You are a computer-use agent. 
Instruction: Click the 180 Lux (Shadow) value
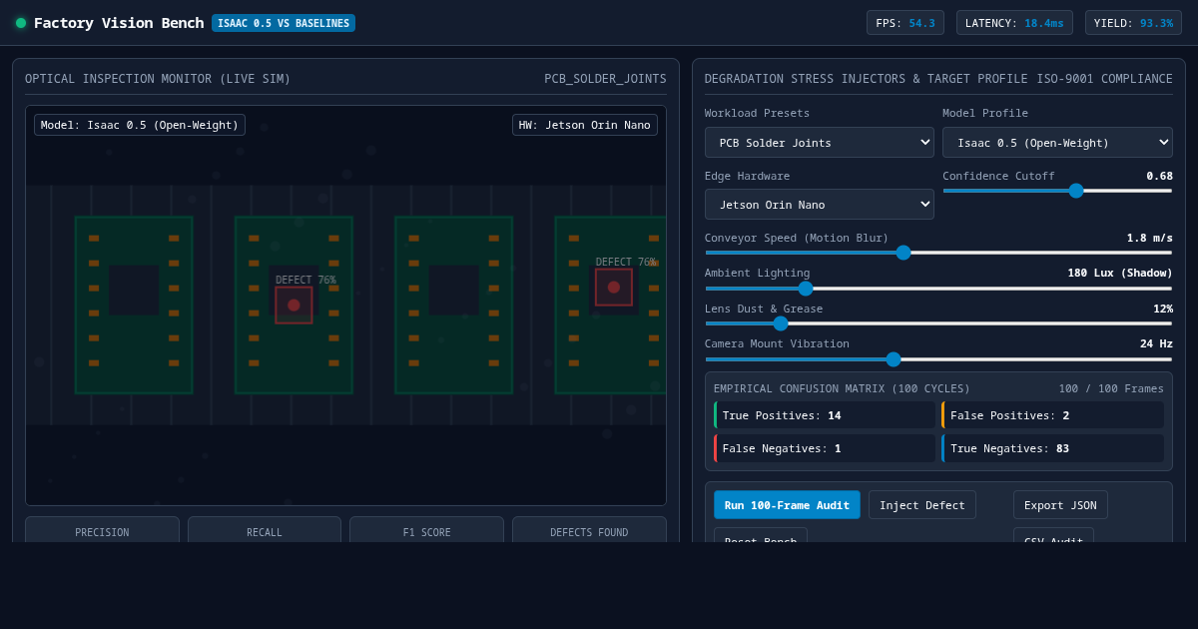coord(1120,273)
